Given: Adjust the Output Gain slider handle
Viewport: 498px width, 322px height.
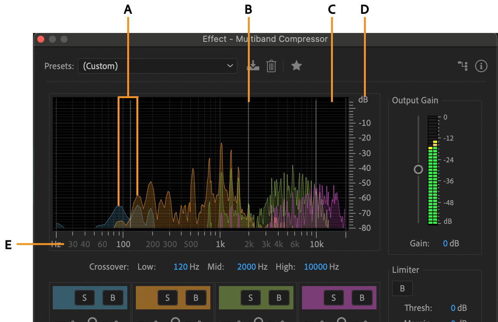Looking at the screenshot, I should 418,169.
